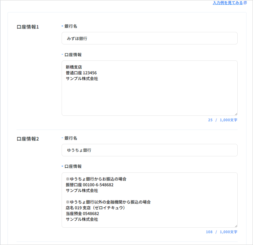Click the 口座情報 label above the first textarea
The height and width of the screenshot is (245, 253).
coord(73,55)
